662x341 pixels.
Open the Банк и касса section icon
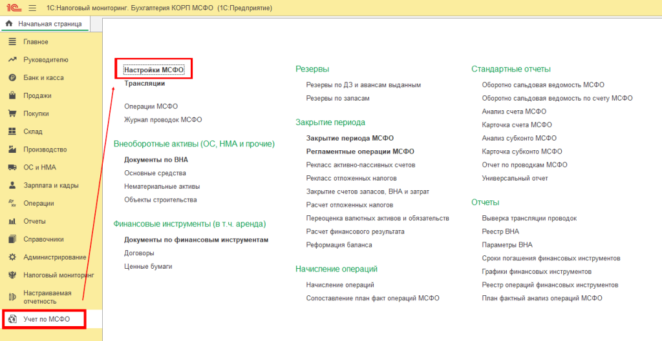(x=12, y=78)
